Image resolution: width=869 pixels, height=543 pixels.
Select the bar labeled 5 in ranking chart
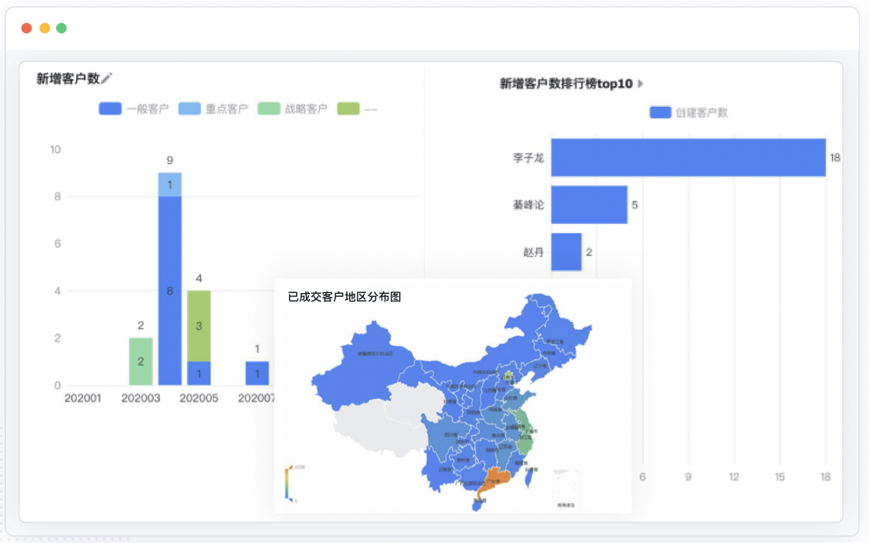[589, 205]
